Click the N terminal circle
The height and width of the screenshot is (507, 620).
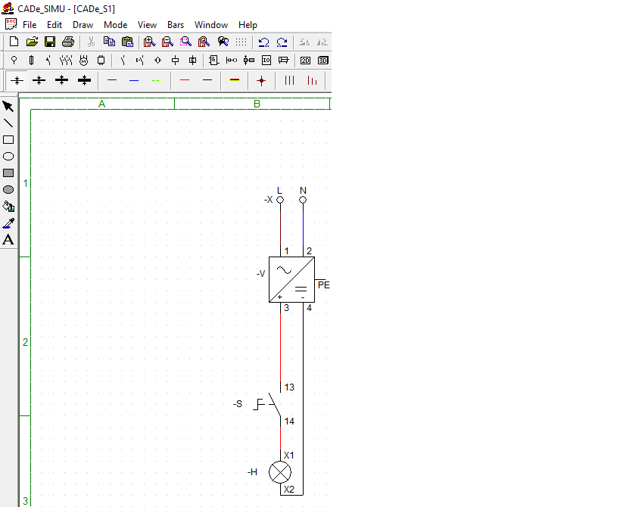(x=303, y=200)
